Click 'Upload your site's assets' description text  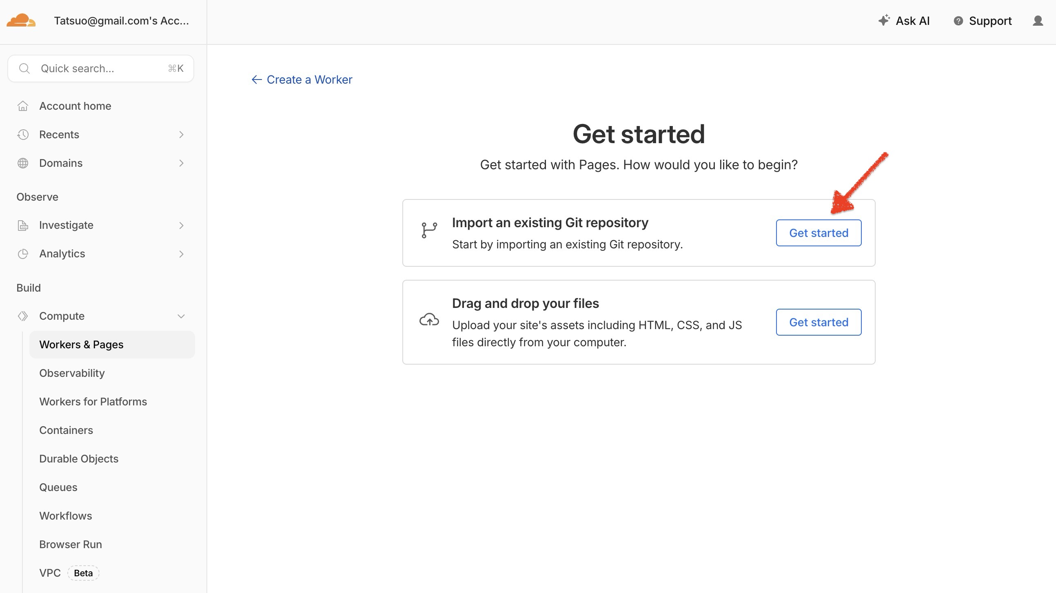(x=597, y=334)
